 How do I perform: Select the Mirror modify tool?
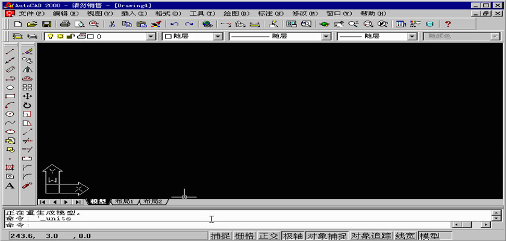(x=28, y=69)
